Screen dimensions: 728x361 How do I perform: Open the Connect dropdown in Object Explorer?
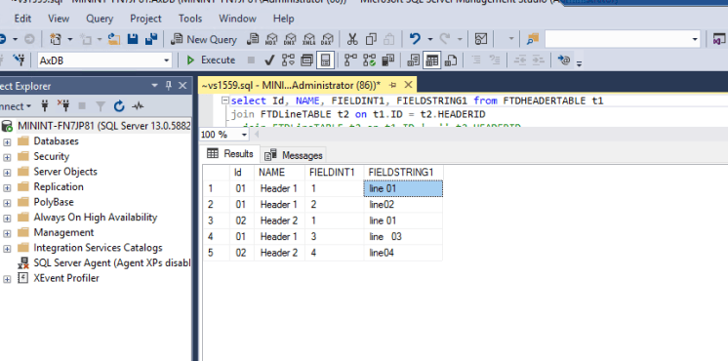point(16,106)
